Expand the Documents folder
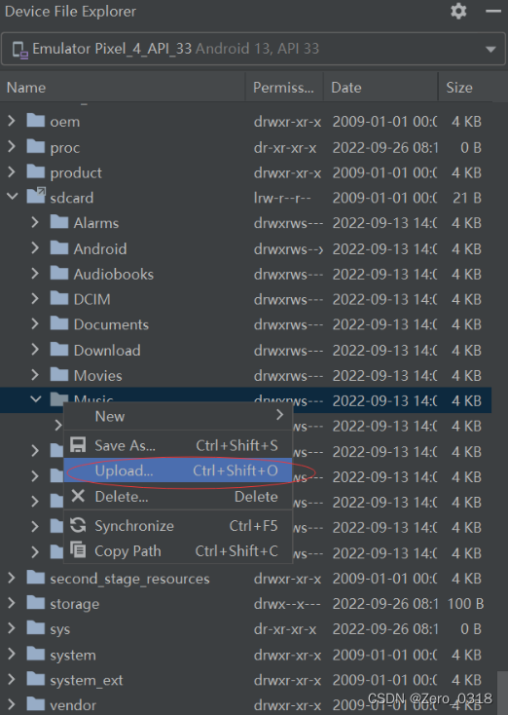This screenshot has width=508, height=715. click(35, 323)
